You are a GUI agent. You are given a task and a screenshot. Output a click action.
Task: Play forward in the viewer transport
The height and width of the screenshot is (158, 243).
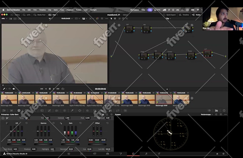[x=54, y=89]
